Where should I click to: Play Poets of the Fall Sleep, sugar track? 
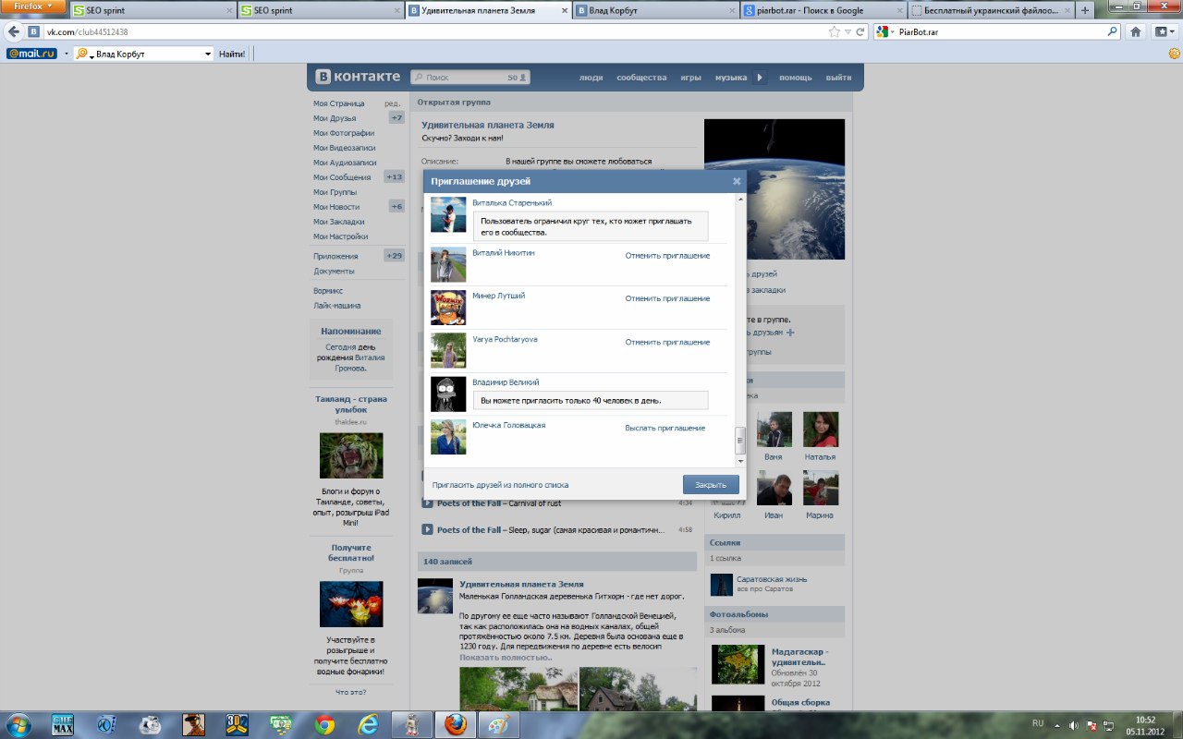(427, 529)
